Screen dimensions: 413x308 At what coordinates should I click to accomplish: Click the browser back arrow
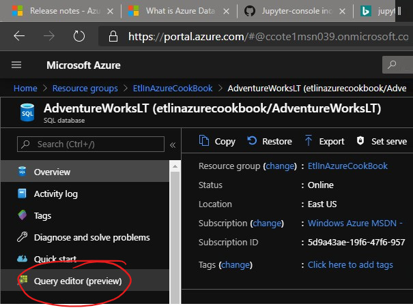coord(19,36)
